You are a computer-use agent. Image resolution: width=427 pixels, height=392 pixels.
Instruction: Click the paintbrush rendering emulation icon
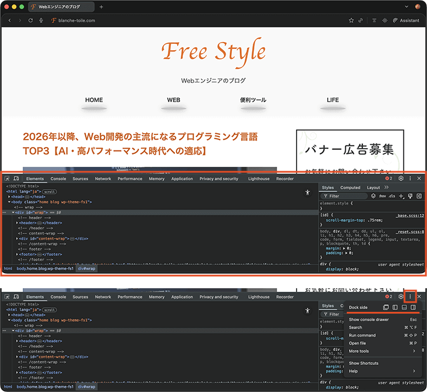(410, 196)
